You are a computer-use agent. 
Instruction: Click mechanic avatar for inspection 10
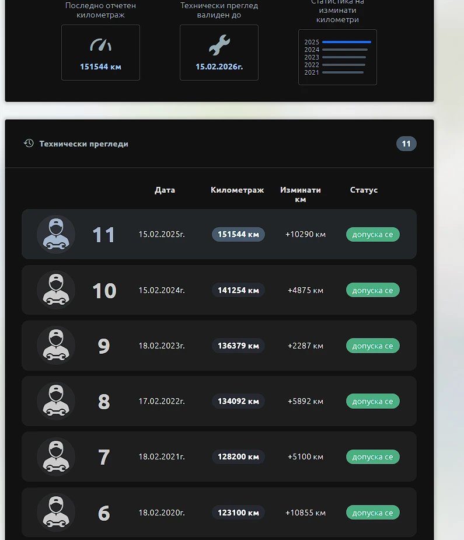point(56,290)
